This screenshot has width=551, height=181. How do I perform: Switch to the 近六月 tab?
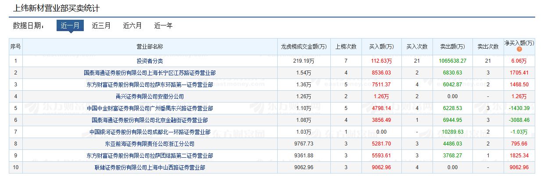(x=132, y=26)
